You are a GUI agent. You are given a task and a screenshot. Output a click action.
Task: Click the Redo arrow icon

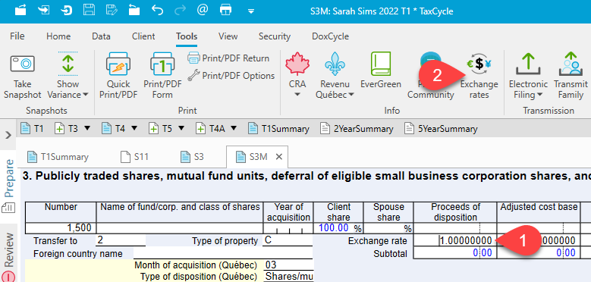180,10
